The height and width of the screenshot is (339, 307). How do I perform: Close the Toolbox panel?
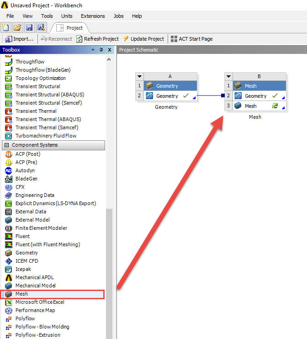click(110, 50)
